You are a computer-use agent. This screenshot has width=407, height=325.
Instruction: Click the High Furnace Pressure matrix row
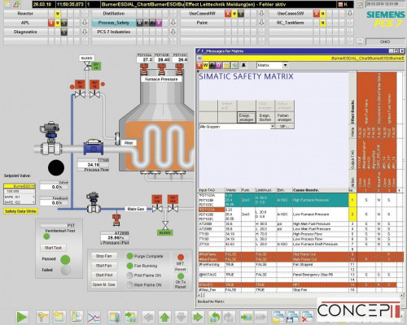tap(274, 200)
